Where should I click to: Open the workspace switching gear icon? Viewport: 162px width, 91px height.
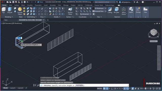(x=146, y=88)
